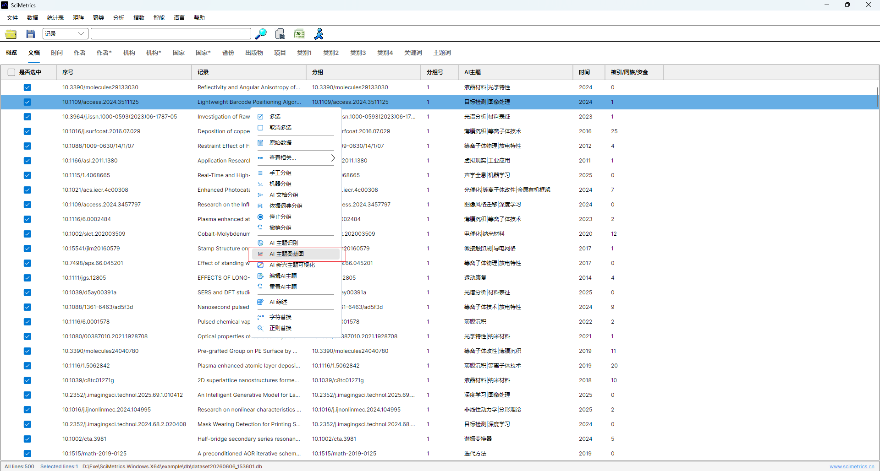Click the vertical scrollbar thumb
Viewport: 880px width, 471px height.
click(x=877, y=97)
